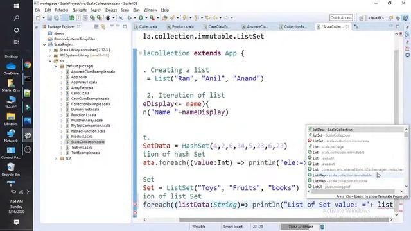Collapse the default package node
The height and width of the screenshot is (231, 411).
[56, 66]
